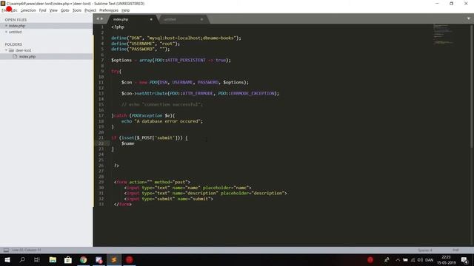Image resolution: width=474 pixels, height=266 pixels.
Task: Click the input type="submit" line
Action: point(168,199)
